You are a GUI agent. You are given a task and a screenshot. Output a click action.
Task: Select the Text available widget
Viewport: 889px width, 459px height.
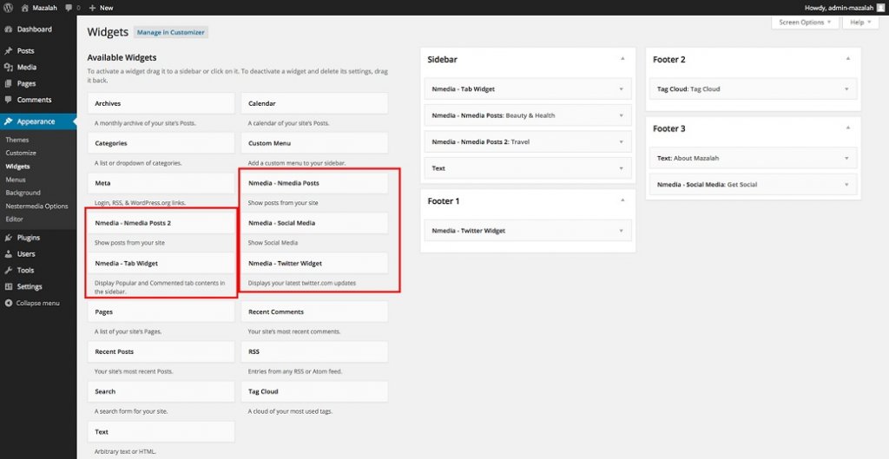[161, 432]
